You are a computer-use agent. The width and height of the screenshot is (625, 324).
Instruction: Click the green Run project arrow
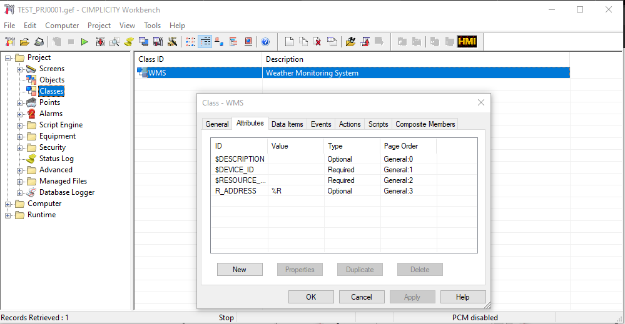[x=84, y=42]
